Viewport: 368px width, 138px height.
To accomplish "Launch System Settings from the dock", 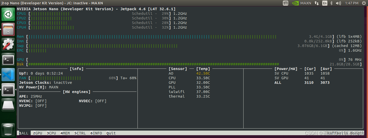I will 8,44.
